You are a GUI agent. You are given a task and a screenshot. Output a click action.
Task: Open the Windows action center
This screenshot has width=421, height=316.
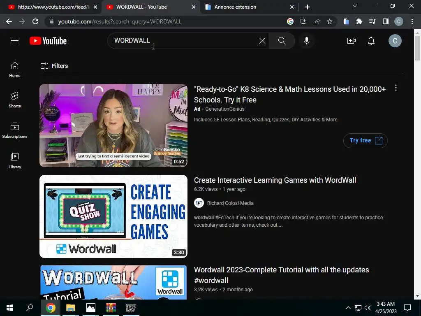coord(407,308)
